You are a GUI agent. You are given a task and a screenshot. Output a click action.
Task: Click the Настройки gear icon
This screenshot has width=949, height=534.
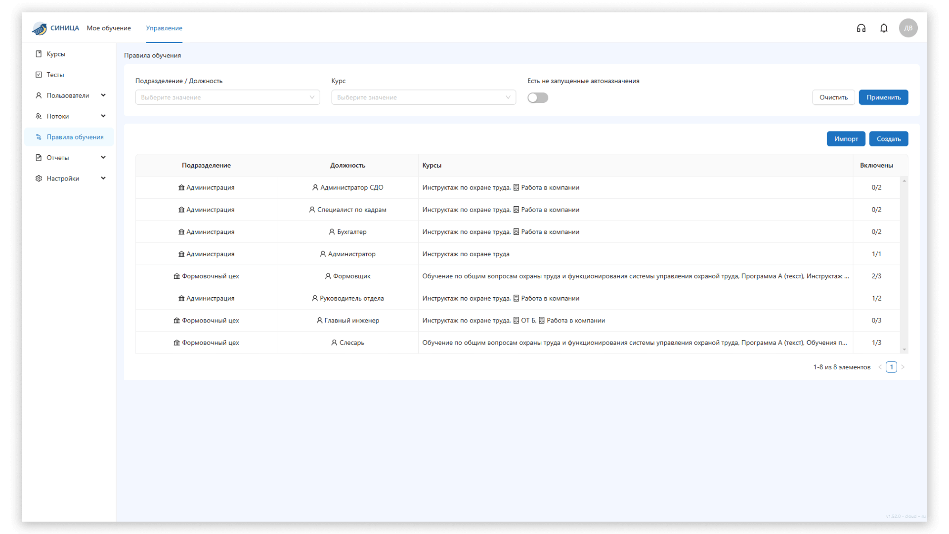coord(39,178)
